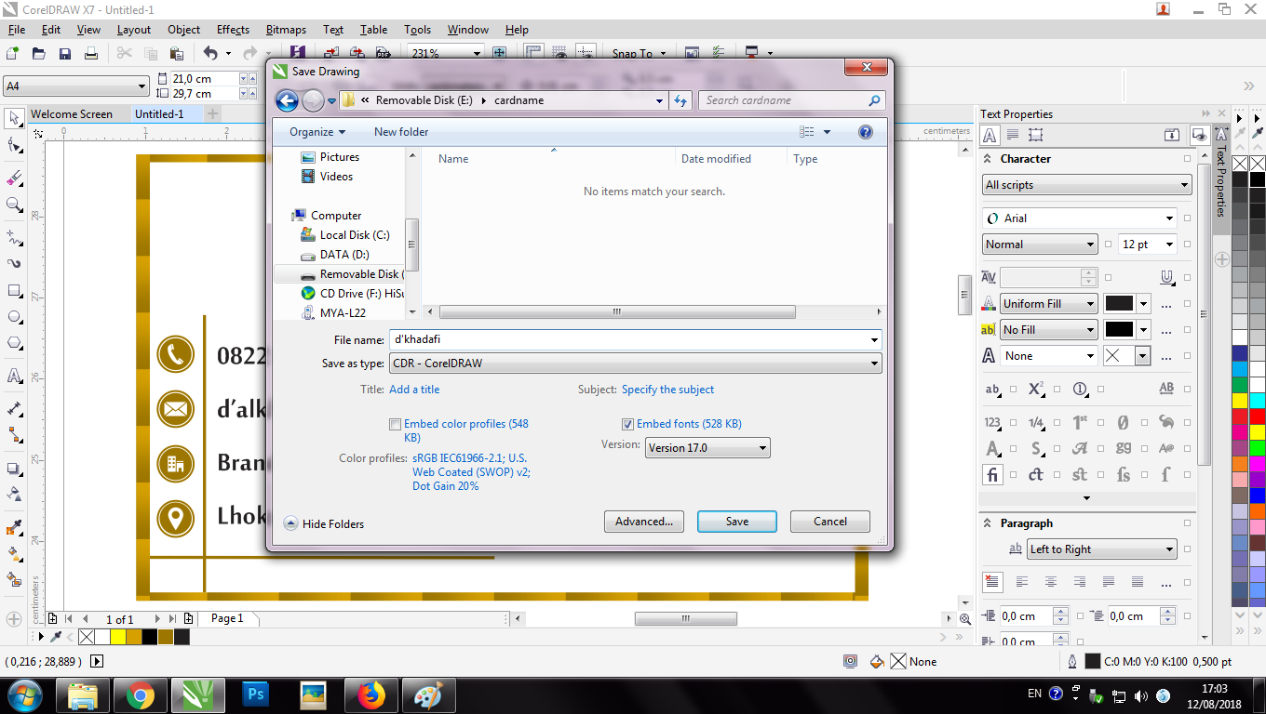Enable Embed color profiles checkbox
Viewport: 1266px width, 714px height.
point(396,424)
